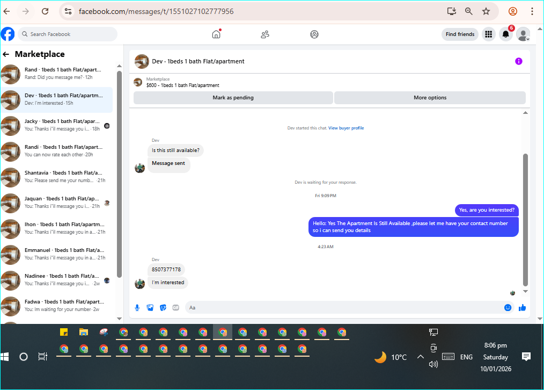Open the Groups icon in top navigation
Image resolution: width=544 pixels, height=390 pixels.
click(x=314, y=34)
